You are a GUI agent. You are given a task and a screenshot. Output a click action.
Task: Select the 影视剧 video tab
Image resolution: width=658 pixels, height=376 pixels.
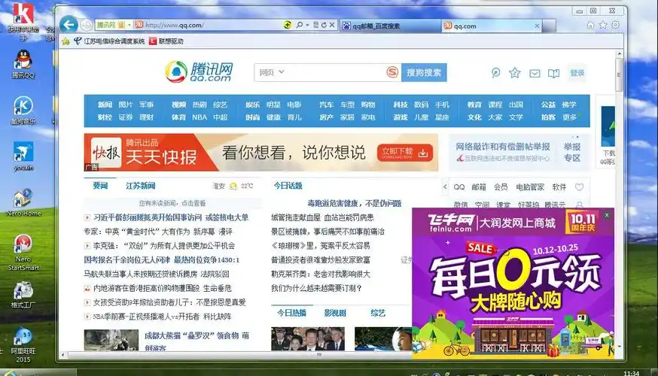[335, 313]
